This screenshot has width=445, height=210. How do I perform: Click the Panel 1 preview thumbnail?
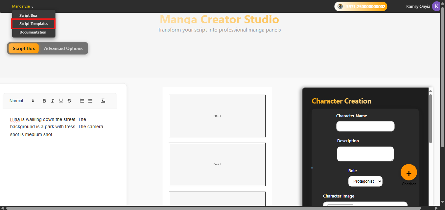pyautogui.click(x=217, y=116)
